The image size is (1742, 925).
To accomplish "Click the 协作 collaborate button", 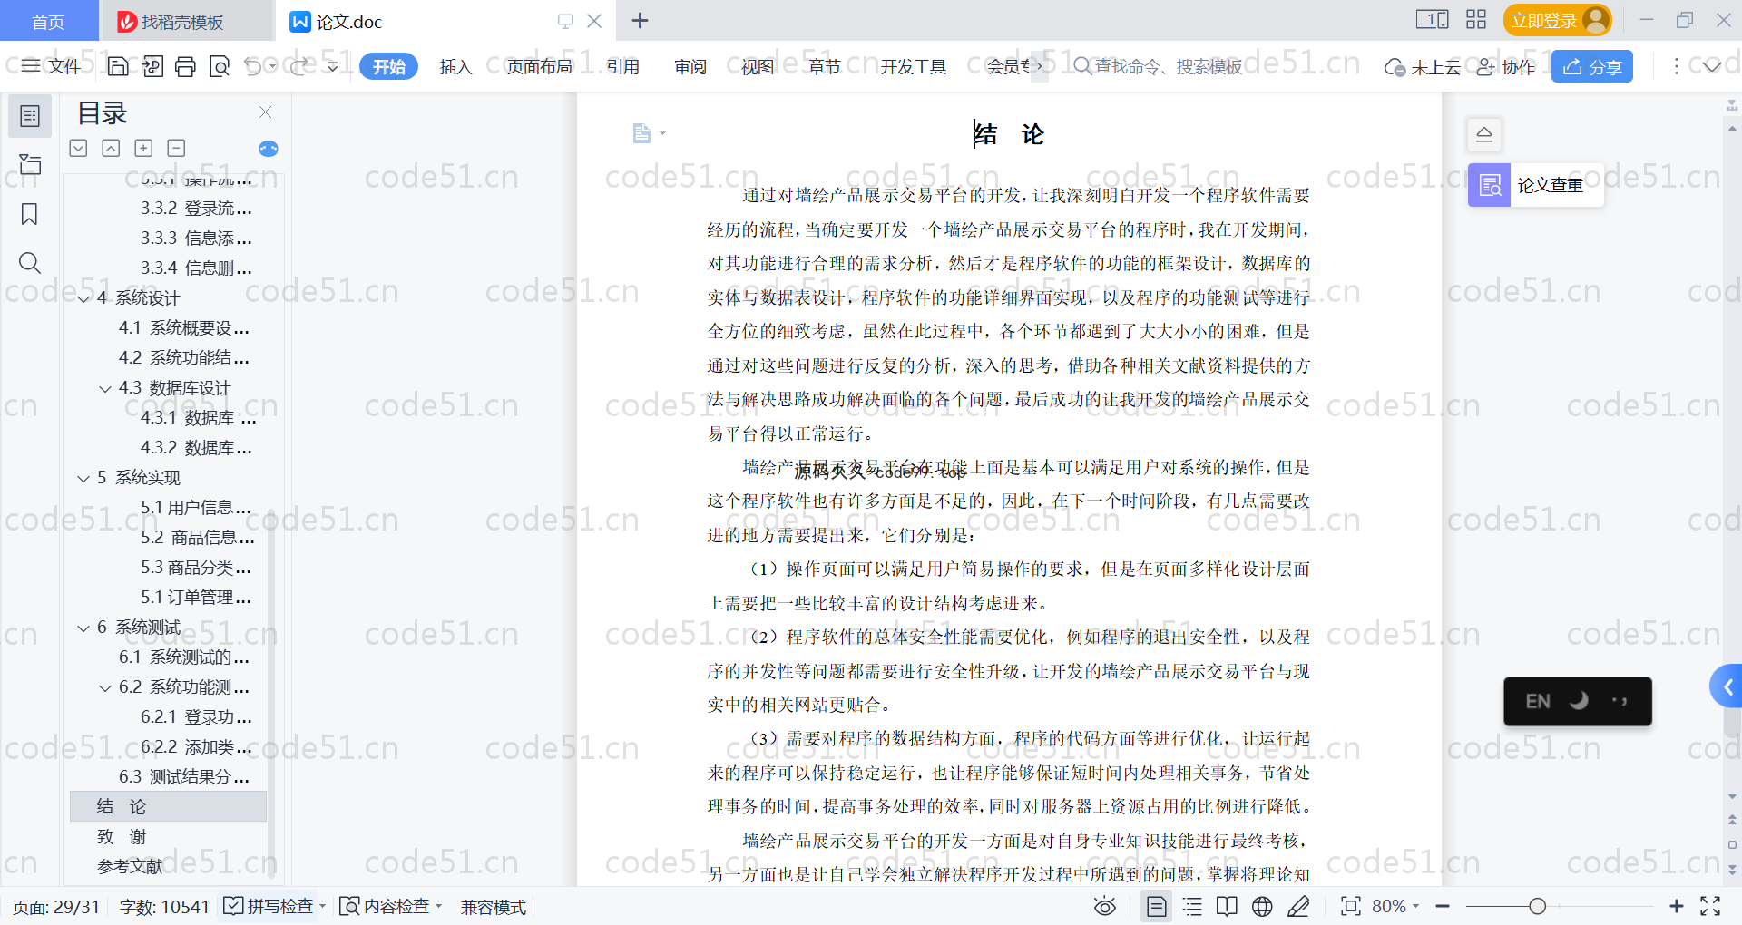I will point(1507,66).
